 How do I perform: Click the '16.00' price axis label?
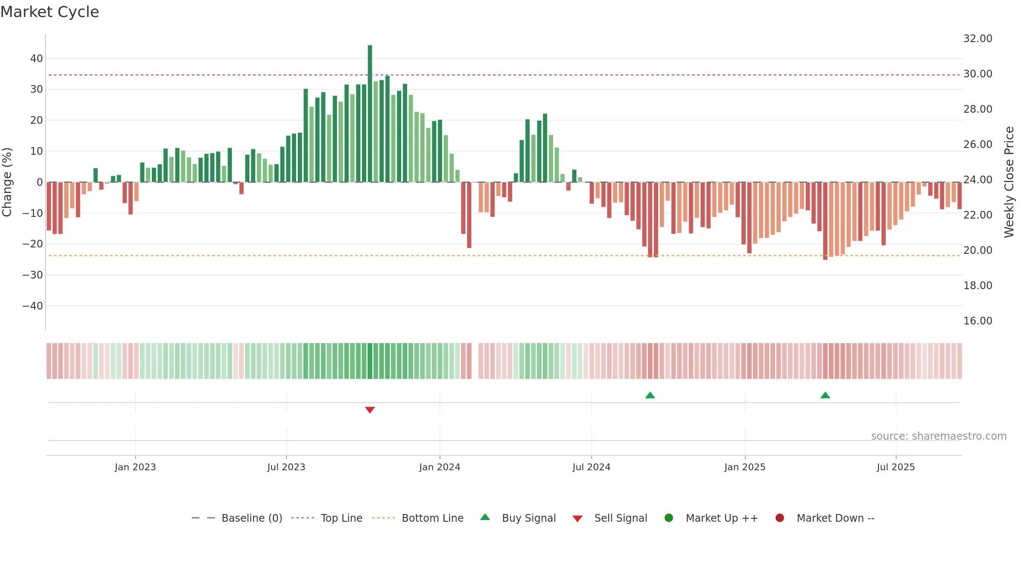(x=978, y=321)
